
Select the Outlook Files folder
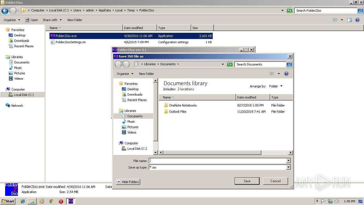(x=177, y=112)
